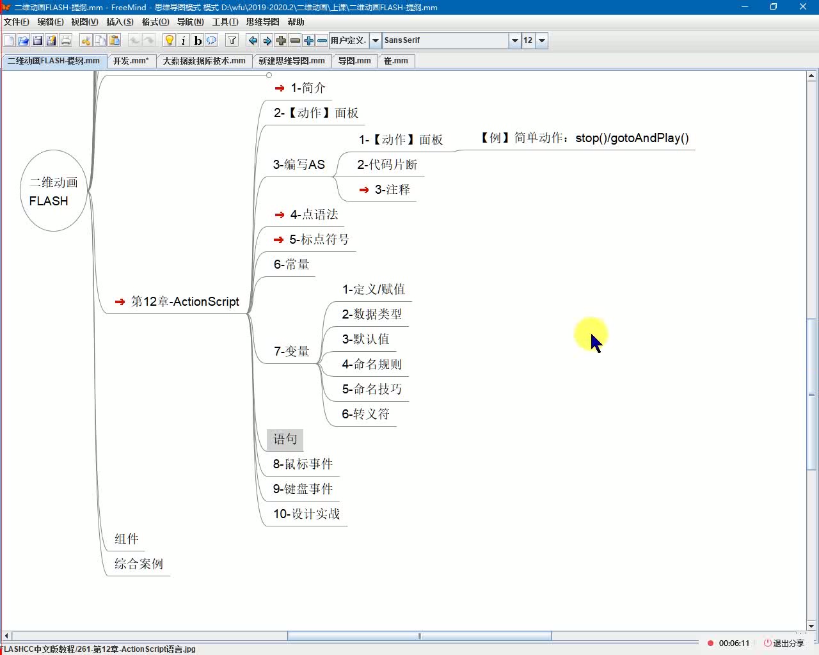Click the blue plus icon
The height and width of the screenshot is (655, 819).
click(x=308, y=40)
